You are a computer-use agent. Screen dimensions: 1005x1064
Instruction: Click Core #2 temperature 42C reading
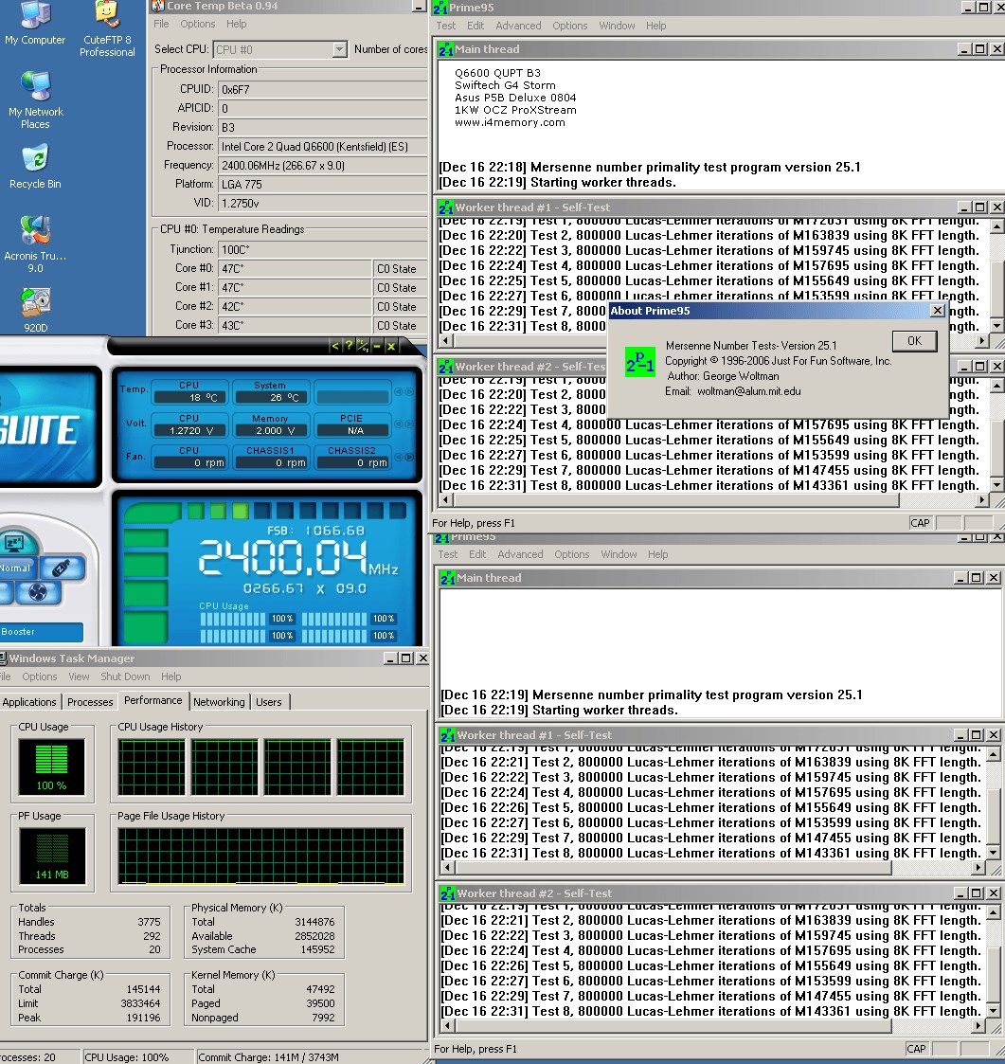(x=295, y=306)
